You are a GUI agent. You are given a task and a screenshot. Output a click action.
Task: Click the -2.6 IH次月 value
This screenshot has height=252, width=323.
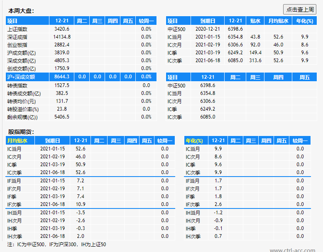81,220
